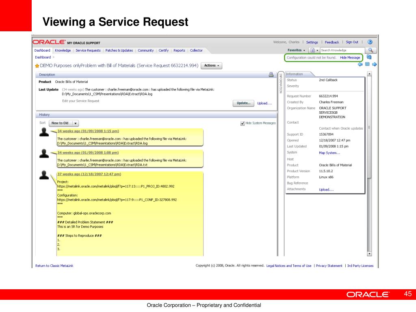Screen dimensions: 416x312
Task: Click the product version "11.5.10.2"
Action: click(x=326, y=171)
